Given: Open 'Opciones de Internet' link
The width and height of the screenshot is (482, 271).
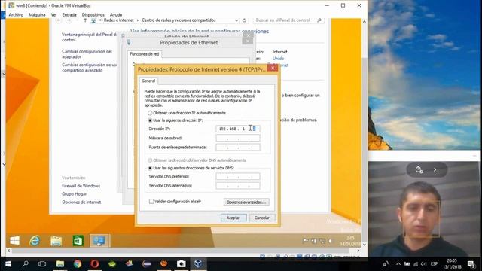Looking at the screenshot, I should (x=81, y=202).
